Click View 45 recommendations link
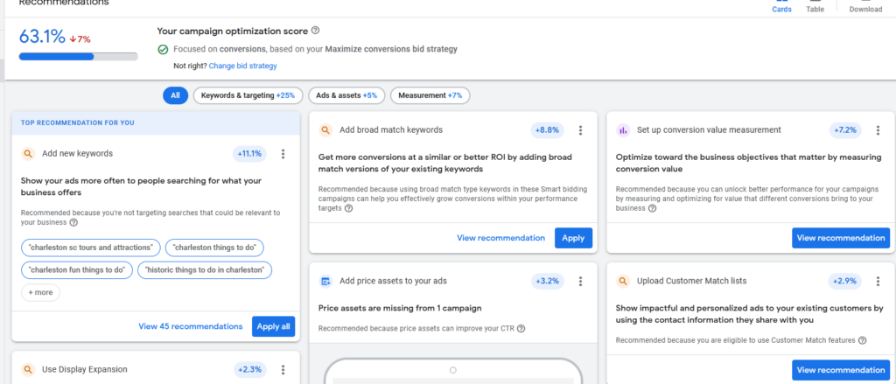Screen dimensions: 896x384 tap(190, 326)
